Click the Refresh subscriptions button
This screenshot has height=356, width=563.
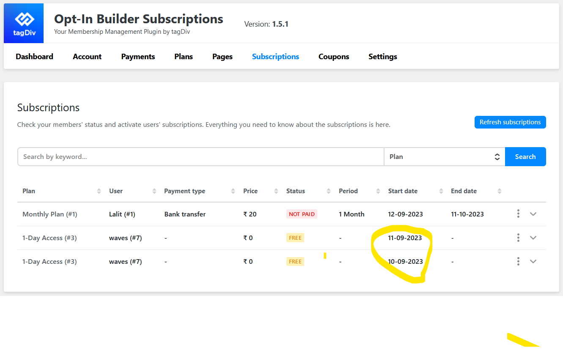pyautogui.click(x=510, y=122)
